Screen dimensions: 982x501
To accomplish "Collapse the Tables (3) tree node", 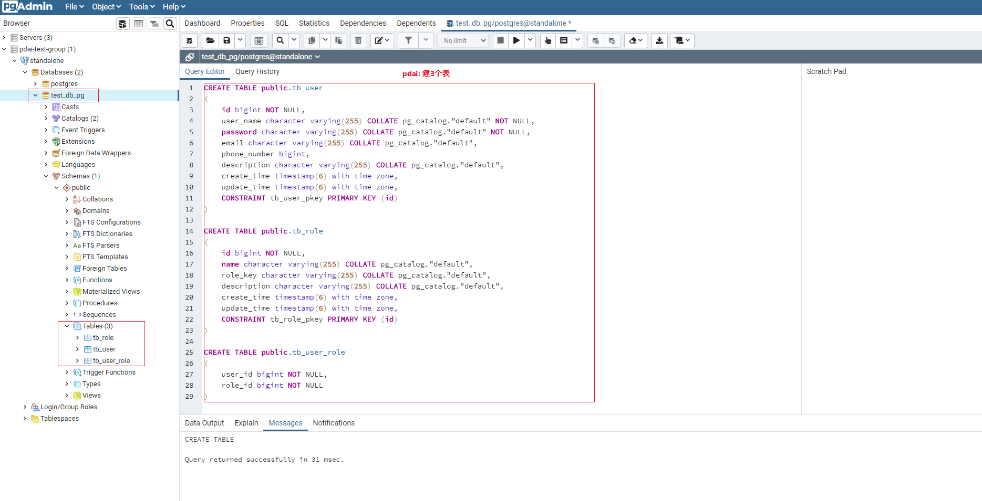I will point(67,326).
